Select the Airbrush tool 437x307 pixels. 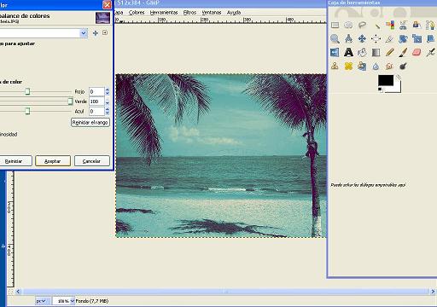[x=430, y=53]
